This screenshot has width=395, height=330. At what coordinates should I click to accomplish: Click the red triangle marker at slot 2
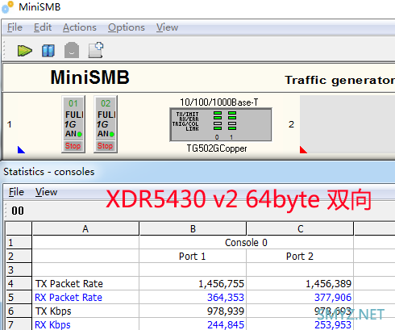303,150
